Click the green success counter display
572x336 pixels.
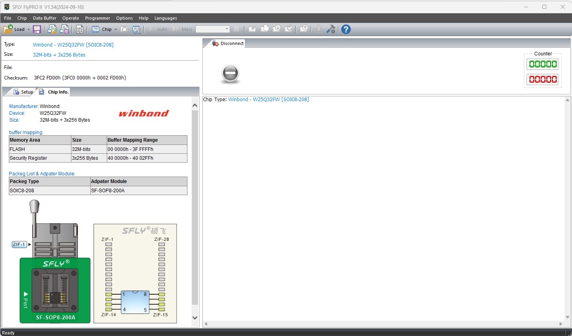point(543,64)
